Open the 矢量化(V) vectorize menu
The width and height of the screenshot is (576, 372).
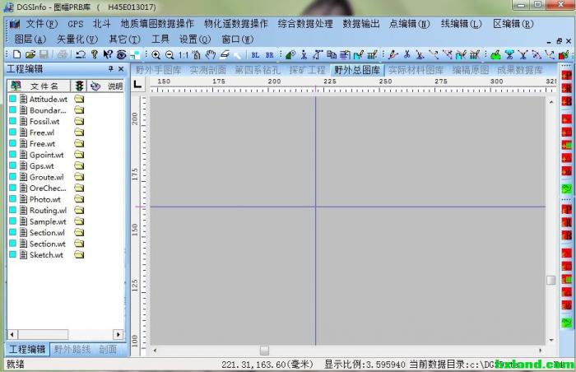click(76, 39)
